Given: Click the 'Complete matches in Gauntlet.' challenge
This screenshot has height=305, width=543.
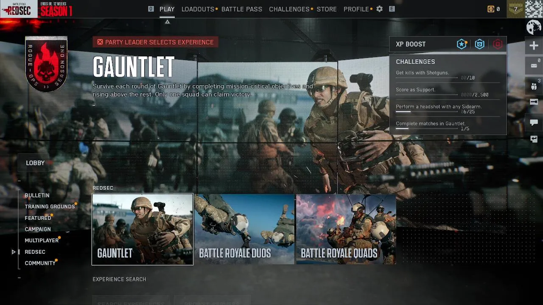Looking at the screenshot, I should [431, 124].
